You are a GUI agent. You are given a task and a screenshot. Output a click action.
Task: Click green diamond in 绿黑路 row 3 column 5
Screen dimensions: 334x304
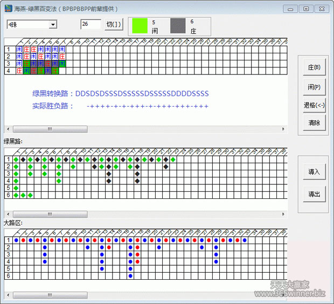pos(45,174)
